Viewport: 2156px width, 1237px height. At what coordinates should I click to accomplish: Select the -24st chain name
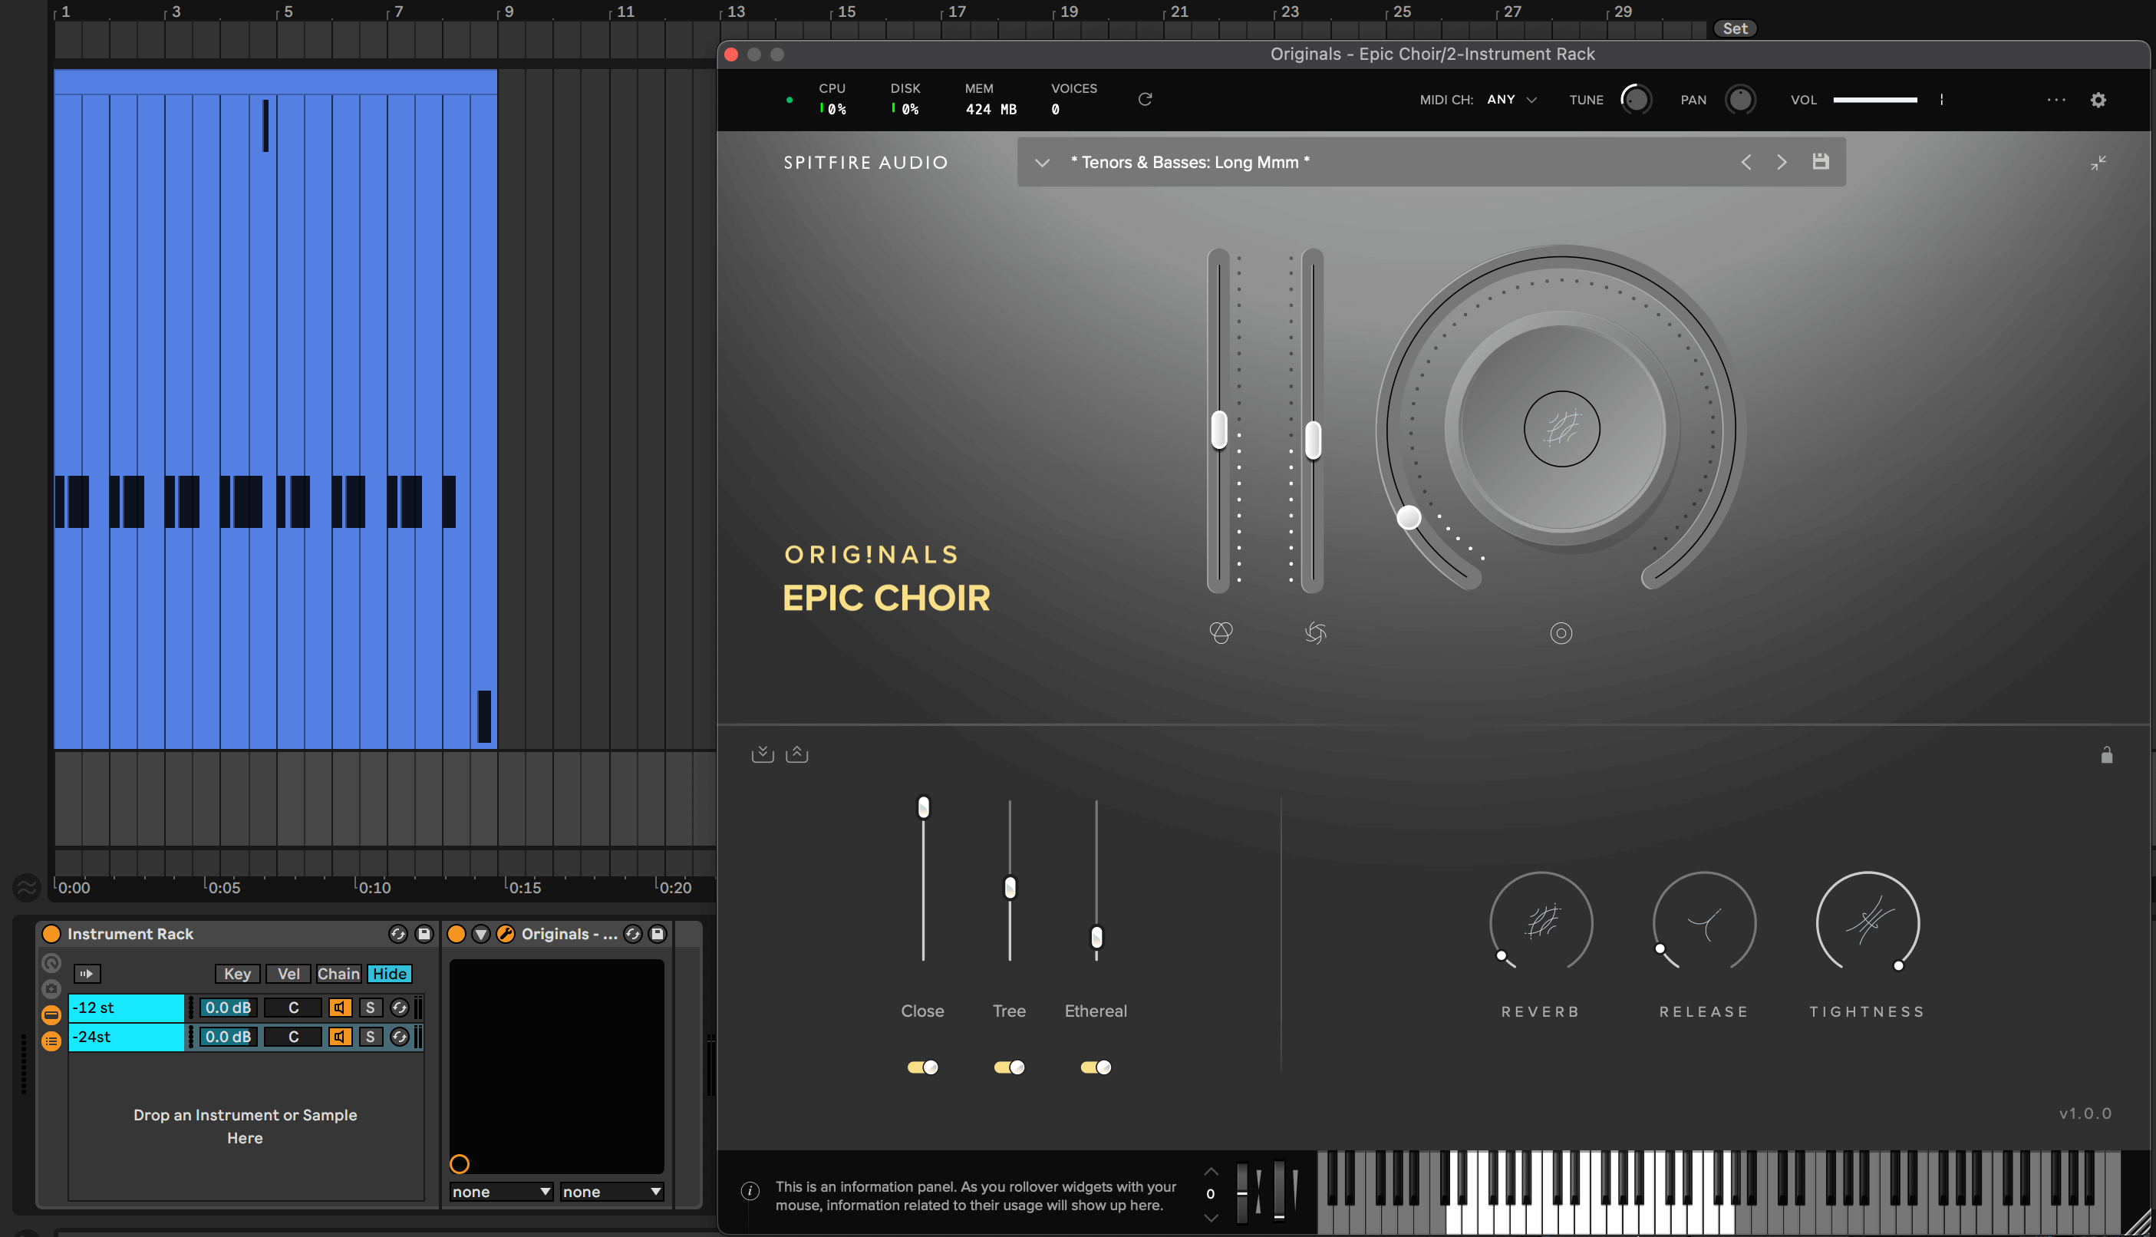(x=126, y=1037)
